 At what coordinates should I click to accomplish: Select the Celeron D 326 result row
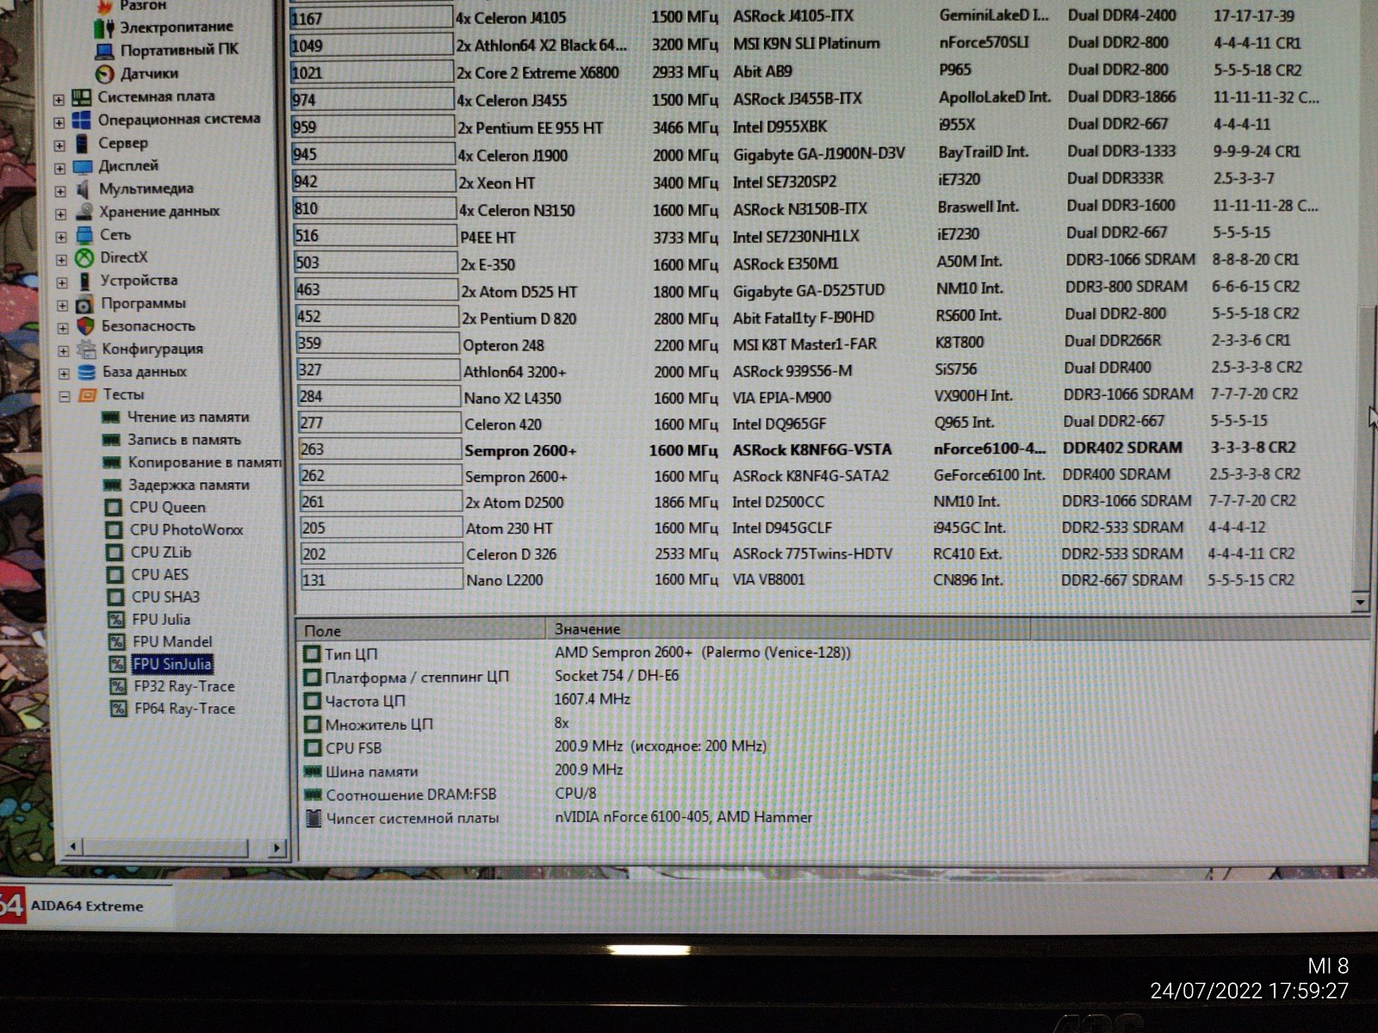pyautogui.click(x=799, y=554)
